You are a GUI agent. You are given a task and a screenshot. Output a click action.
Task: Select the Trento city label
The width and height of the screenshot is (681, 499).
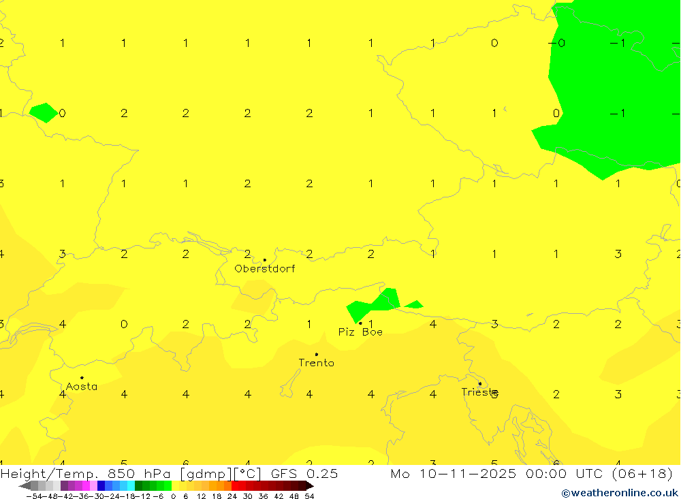[316, 363]
